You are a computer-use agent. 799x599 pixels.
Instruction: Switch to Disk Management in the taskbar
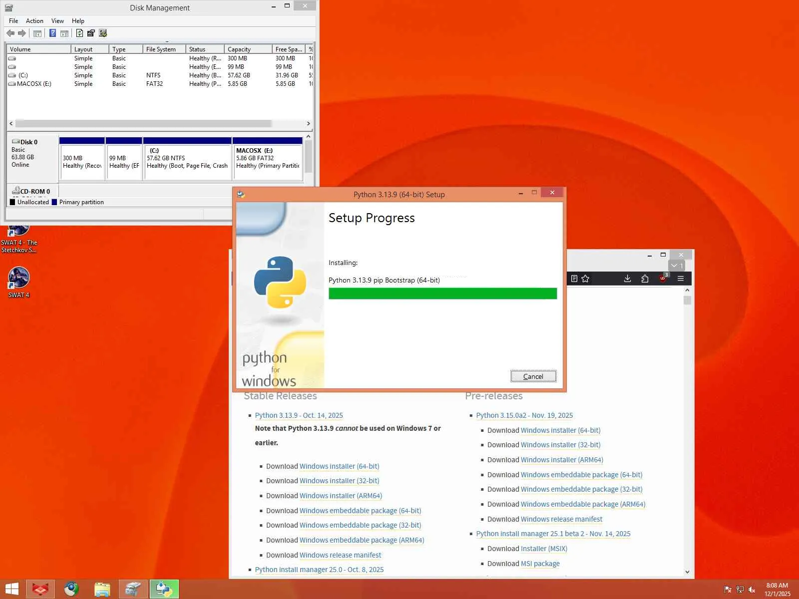click(133, 589)
